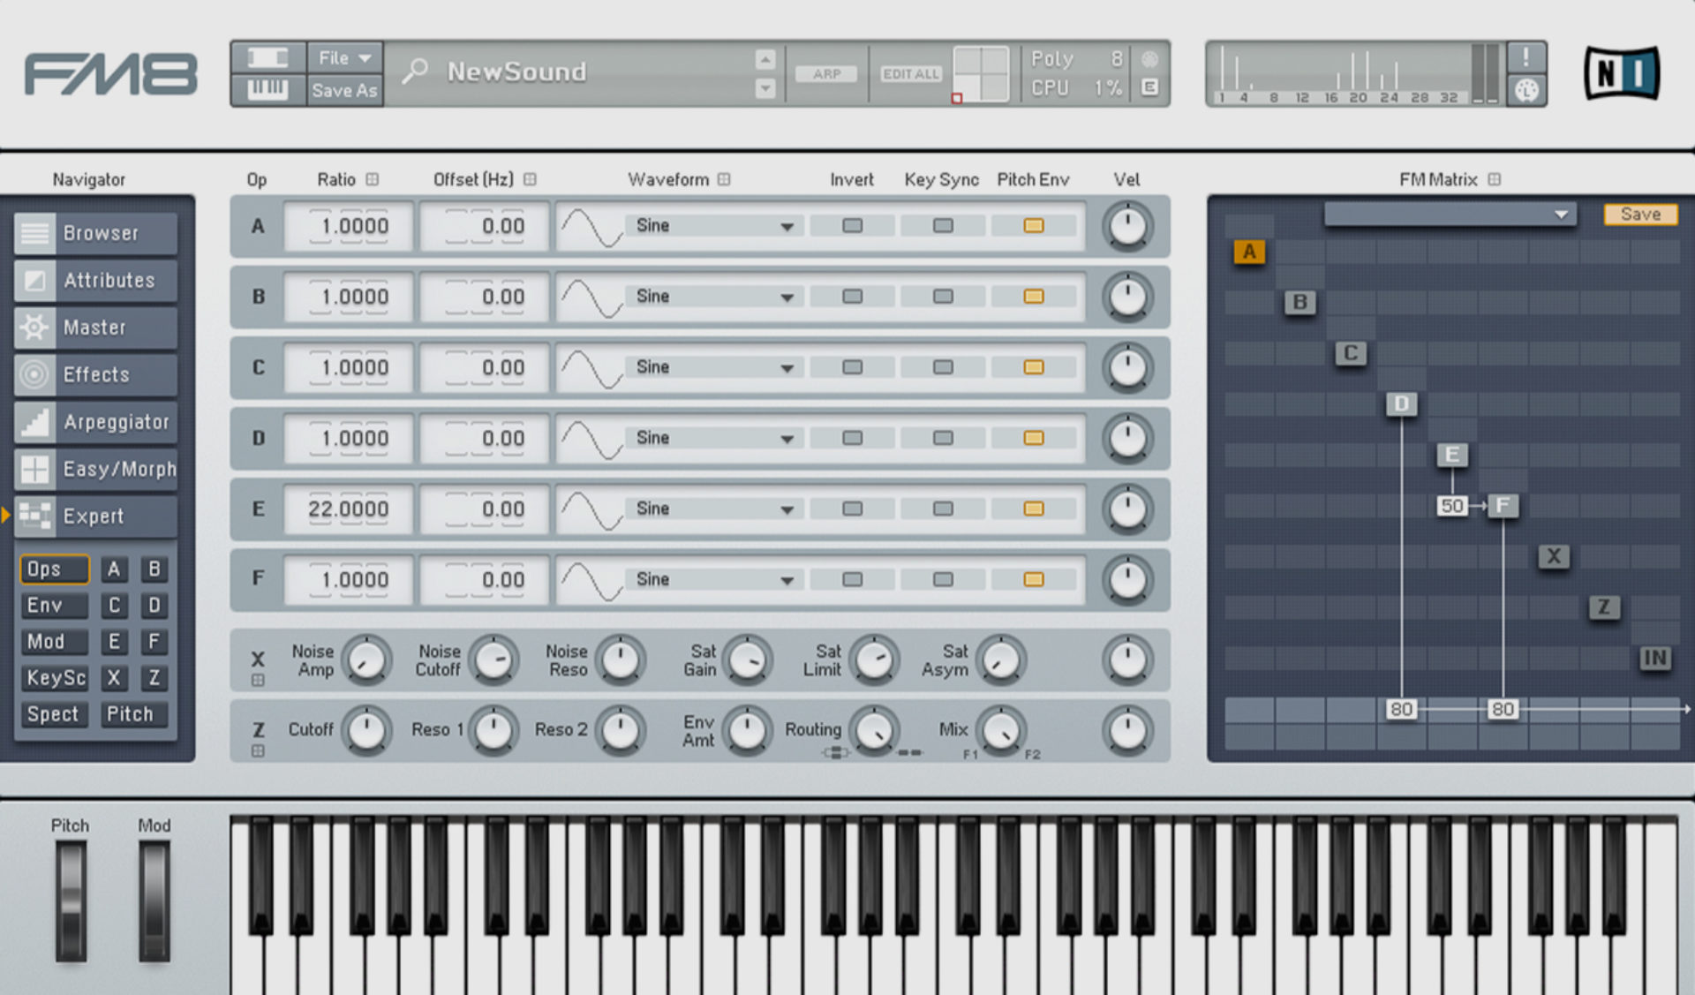This screenshot has height=995, width=1695.
Task: Click the Save As button
Action: [x=343, y=89]
